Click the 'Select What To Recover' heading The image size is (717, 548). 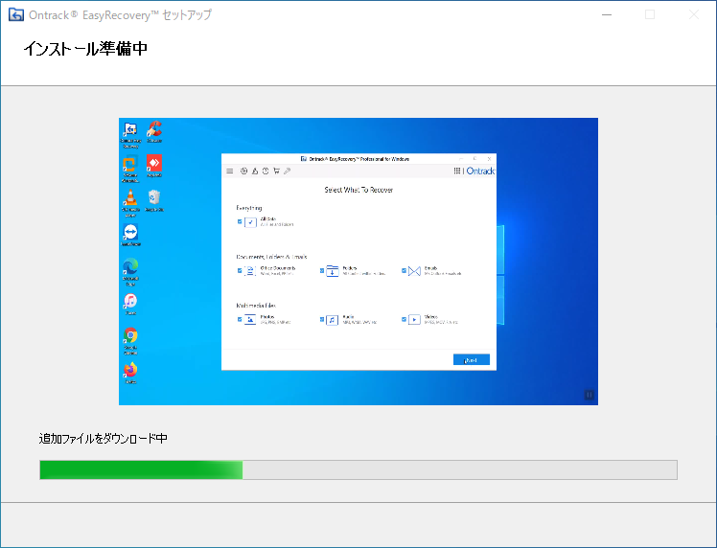(358, 190)
